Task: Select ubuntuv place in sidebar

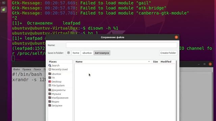Action: [56, 74]
